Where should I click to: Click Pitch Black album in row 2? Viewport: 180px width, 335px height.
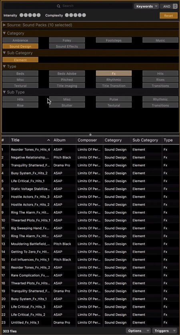(x=62, y=157)
